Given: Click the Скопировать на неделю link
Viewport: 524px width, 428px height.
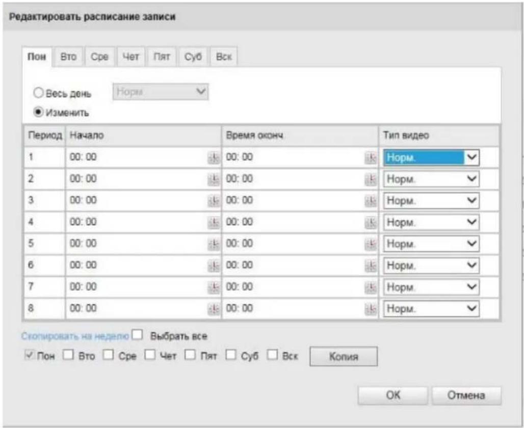Looking at the screenshot, I should point(75,336).
